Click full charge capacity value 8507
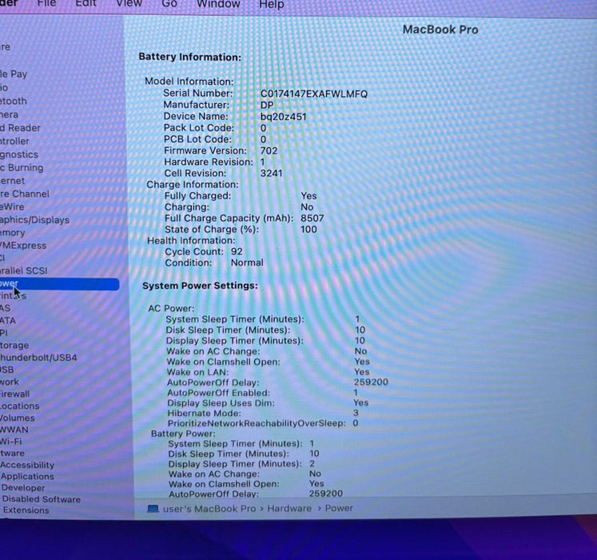Screen dimensions: 597x560 pyautogui.click(x=312, y=218)
